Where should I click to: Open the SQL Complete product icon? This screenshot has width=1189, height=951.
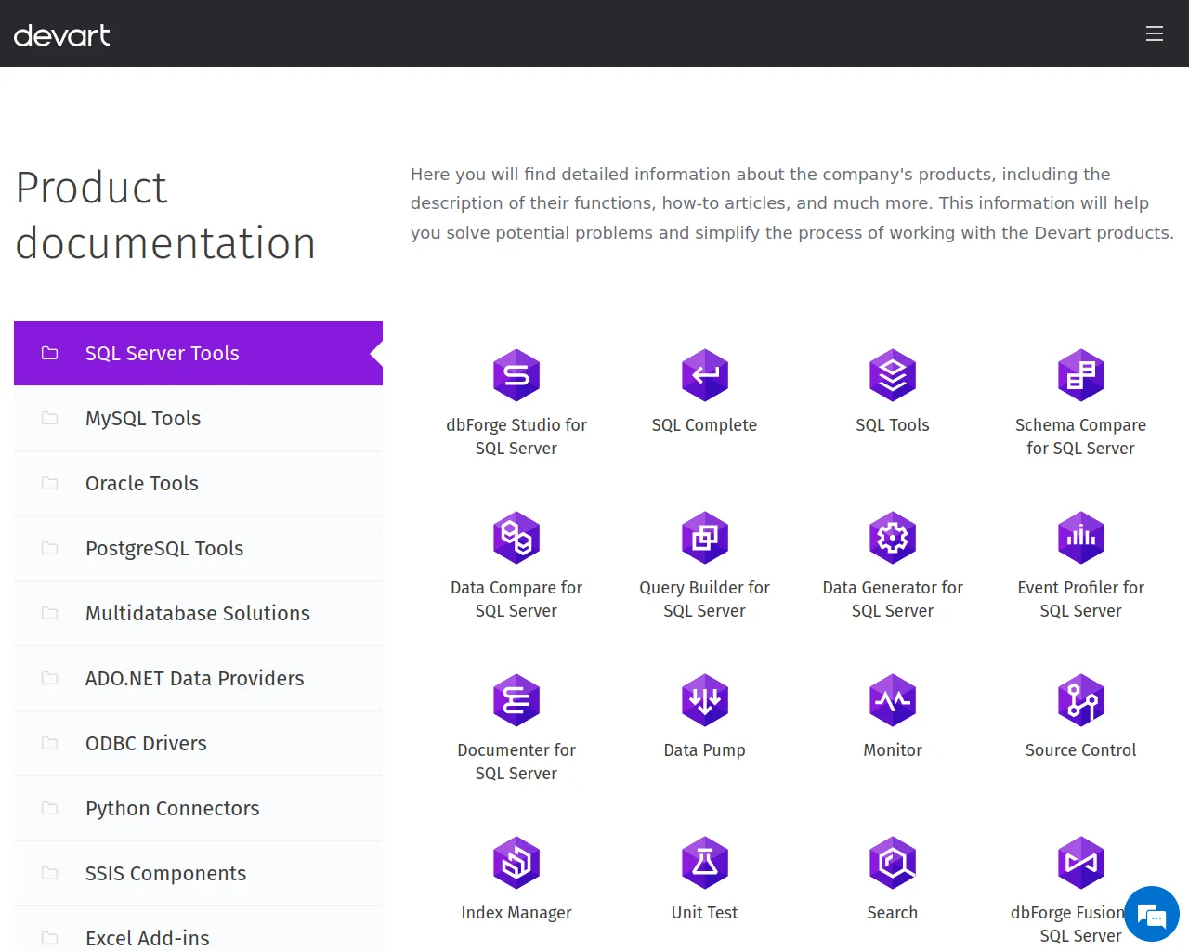[704, 375]
